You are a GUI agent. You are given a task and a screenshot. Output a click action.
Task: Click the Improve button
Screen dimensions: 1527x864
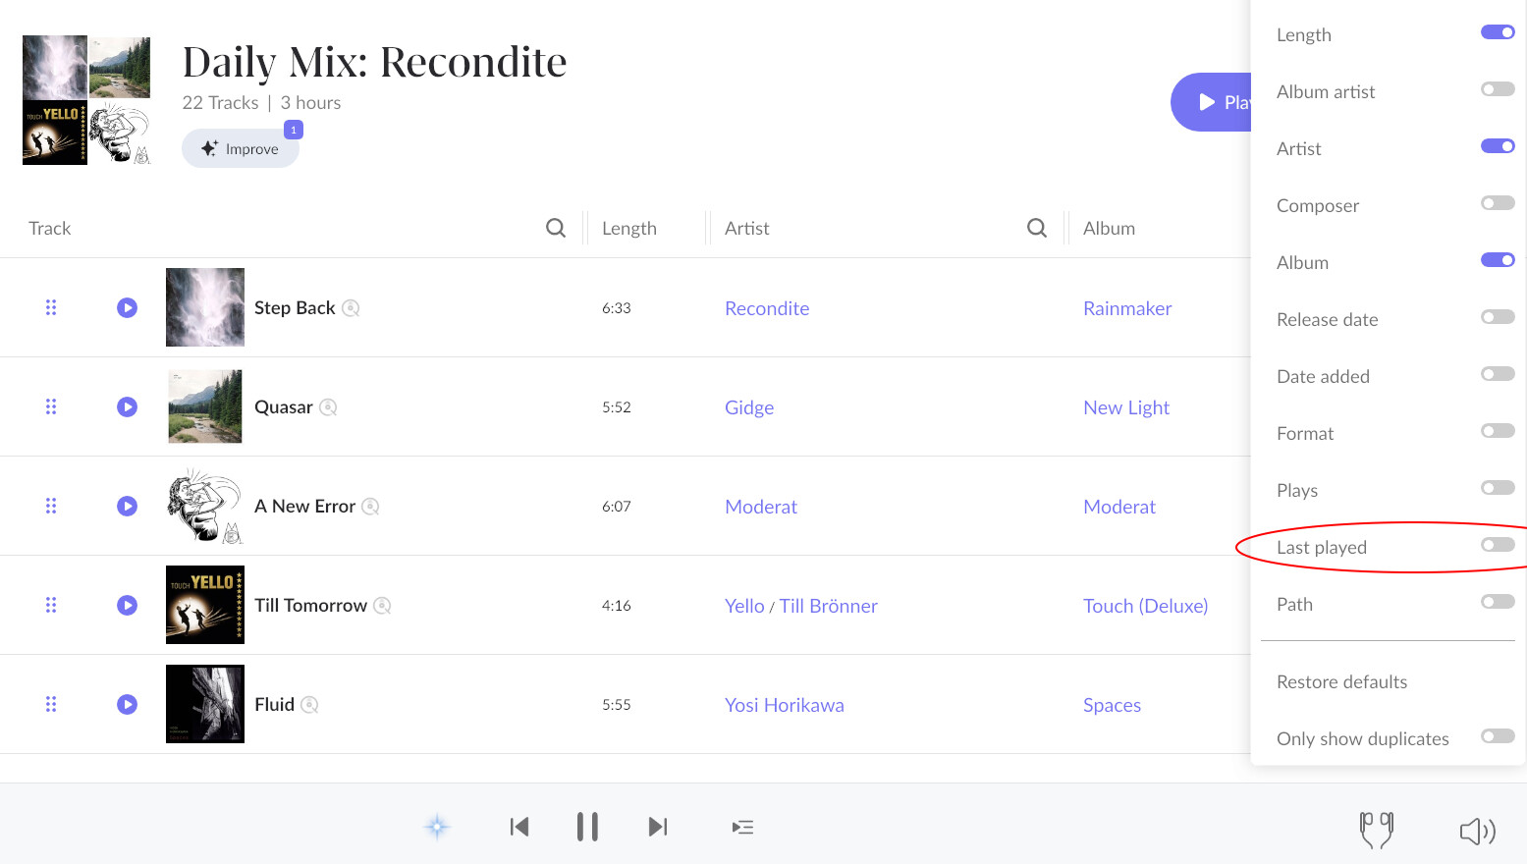tap(241, 148)
